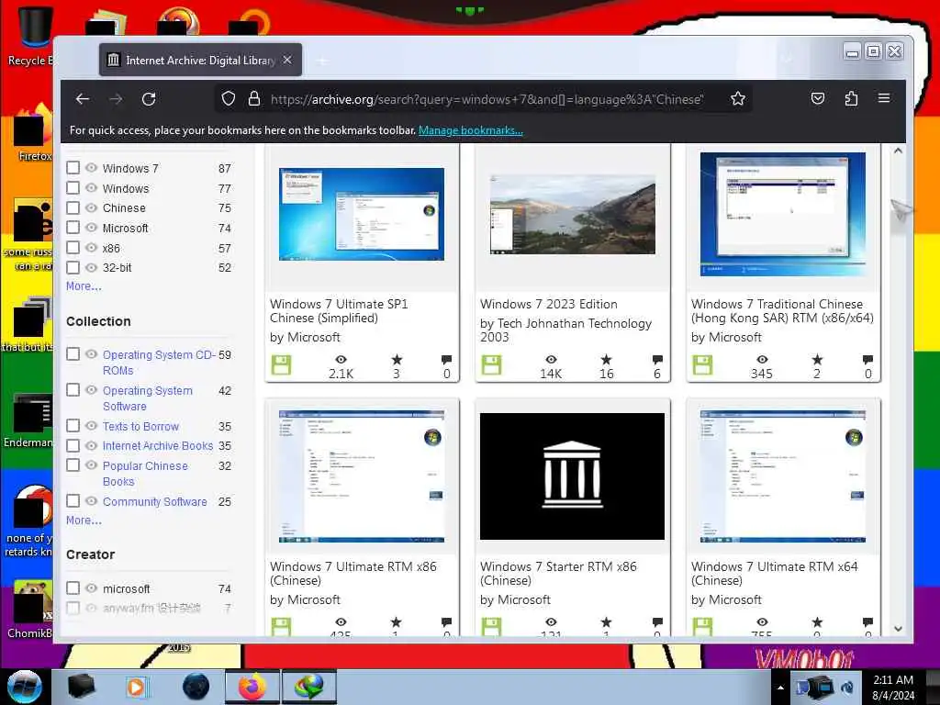Check the Windows 7 subject filter
The width and height of the screenshot is (940, 705).
[x=73, y=168]
